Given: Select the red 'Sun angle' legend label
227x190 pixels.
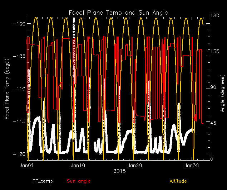Looking at the screenshot, I should coord(79,181).
